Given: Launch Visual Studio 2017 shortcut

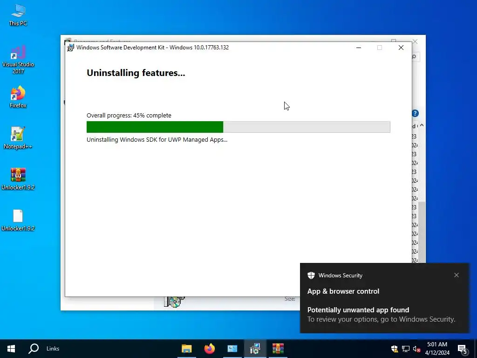Looking at the screenshot, I should pyautogui.click(x=18, y=60).
